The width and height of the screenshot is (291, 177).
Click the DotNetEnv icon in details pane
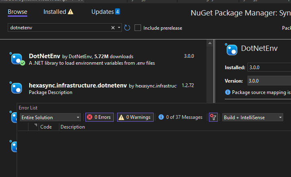[x=232, y=49]
